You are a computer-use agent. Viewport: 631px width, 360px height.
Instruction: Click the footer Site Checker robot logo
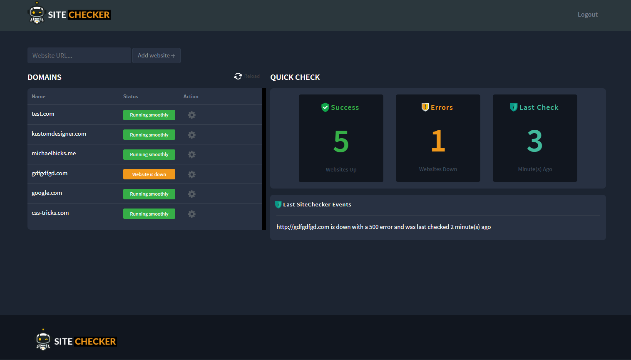[43, 340]
